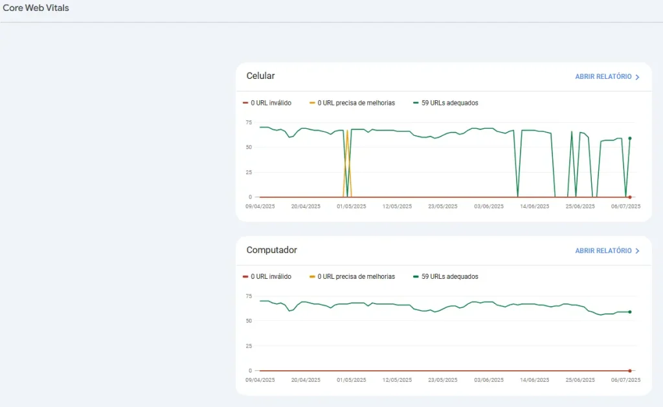
Task: Click the red legend marker in Celular
Action: pyautogui.click(x=245, y=103)
